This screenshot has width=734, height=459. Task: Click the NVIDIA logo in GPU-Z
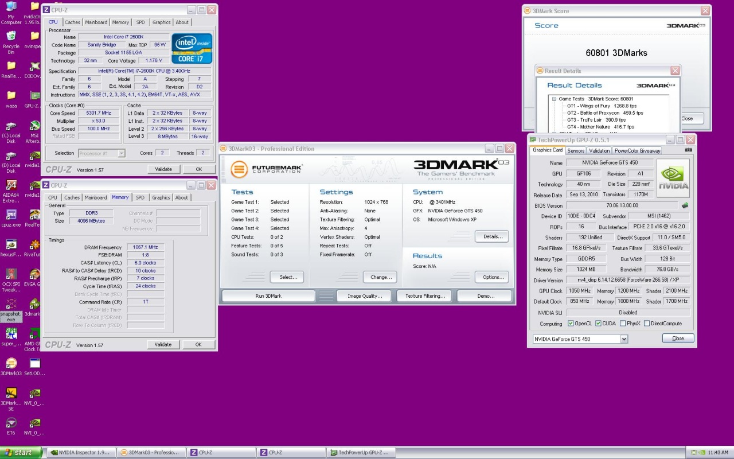click(x=673, y=178)
